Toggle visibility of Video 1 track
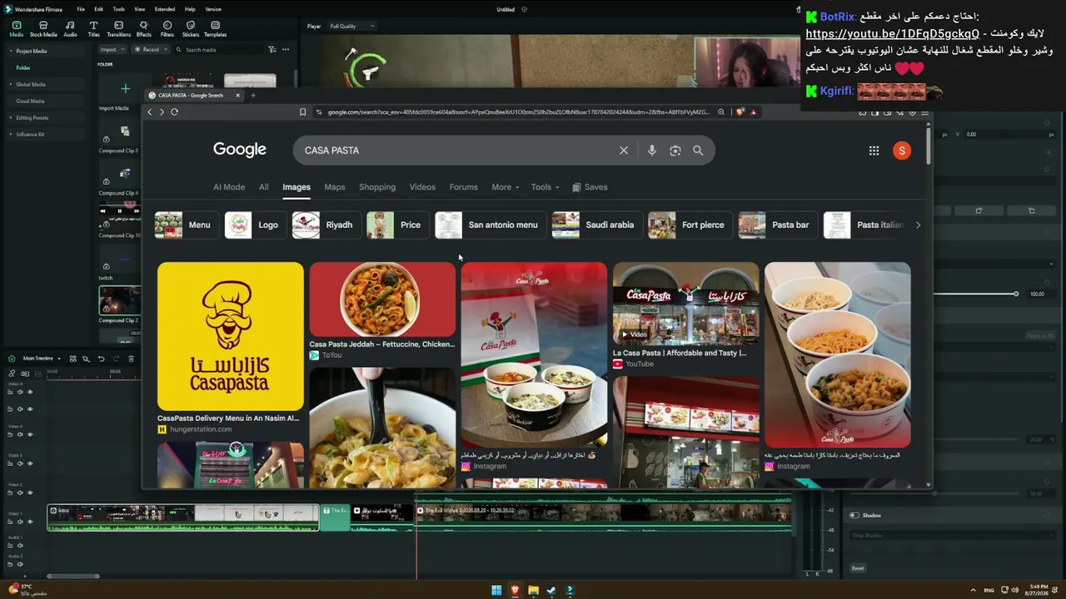Image resolution: width=1066 pixels, height=599 pixels. pyautogui.click(x=30, y=522)
